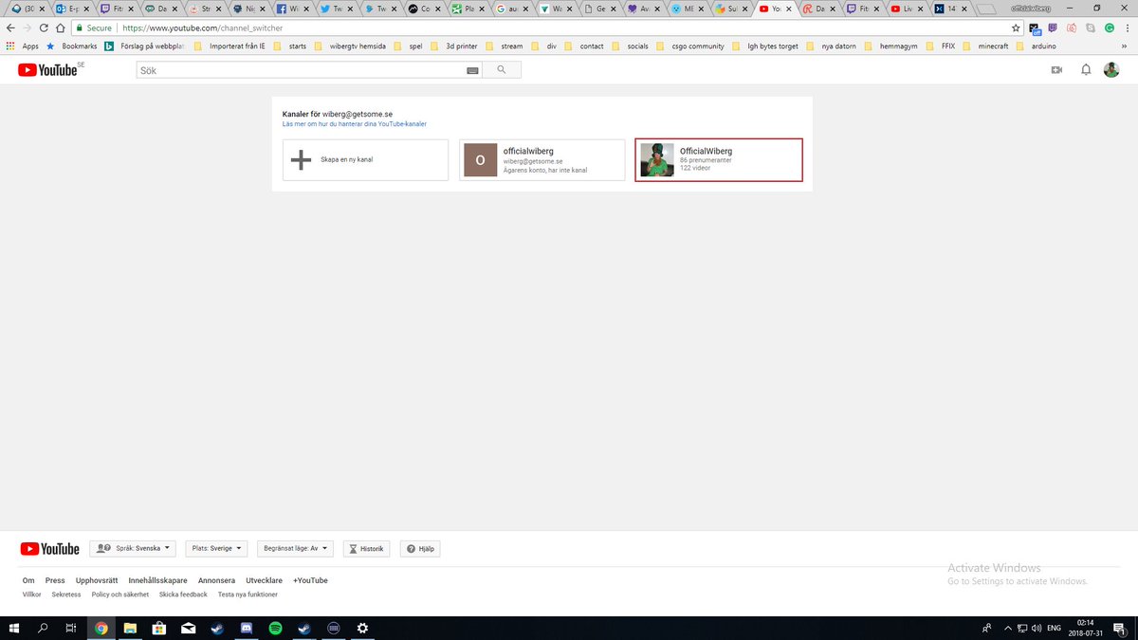This screenshot has width=1138, height=640.
Task: Open File Explorer from the taskbar
Action: (131, 628)
